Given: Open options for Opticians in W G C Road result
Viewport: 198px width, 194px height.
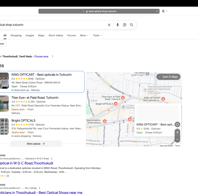Looking at the screenshot, I should pos(52,159).
